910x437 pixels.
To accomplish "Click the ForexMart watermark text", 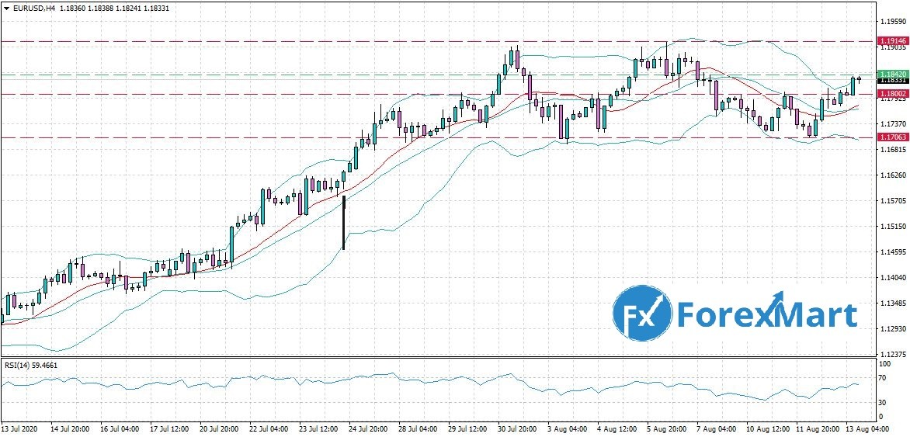I will tap(767, 315).
